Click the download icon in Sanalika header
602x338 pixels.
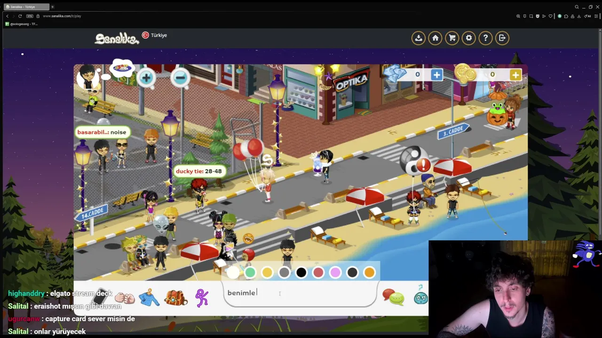point(418,38)
